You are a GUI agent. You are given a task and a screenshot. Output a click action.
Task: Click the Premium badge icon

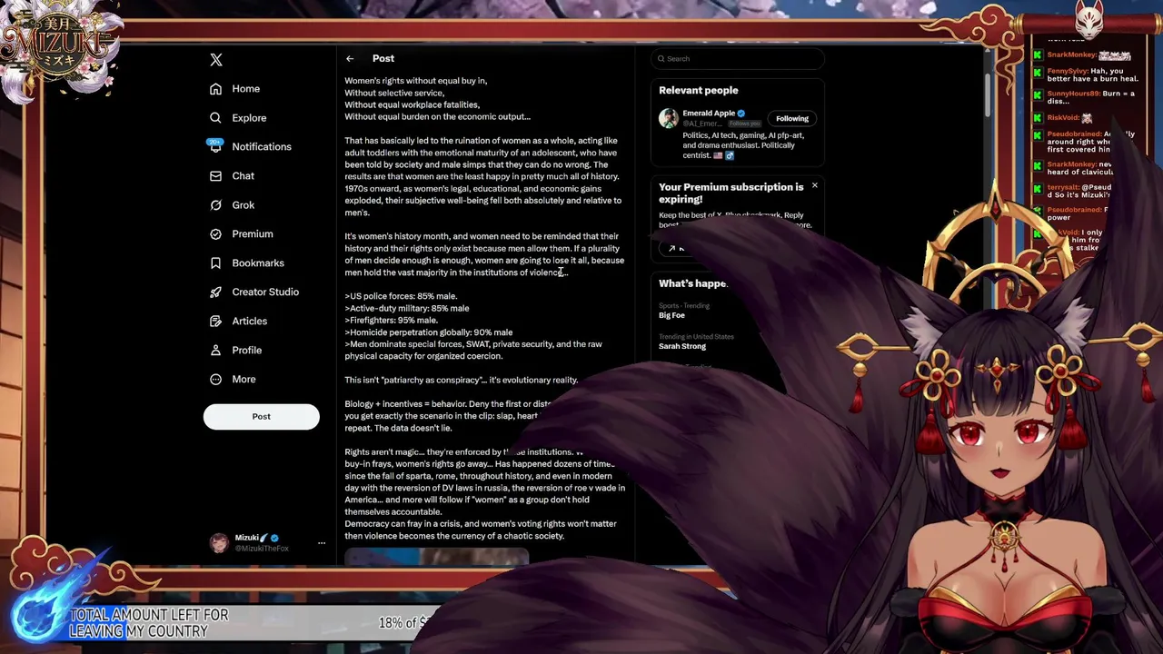pyautogui.click(x=215, y=234)
